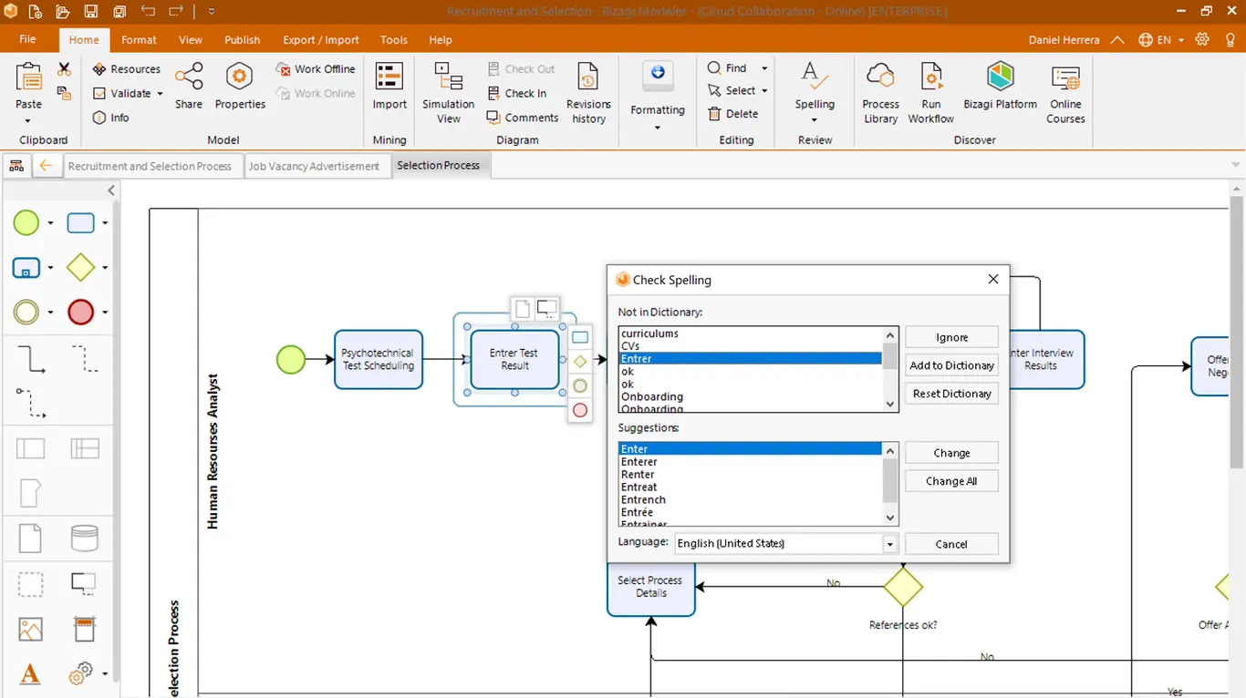Open Revisions history

[588, 93]
